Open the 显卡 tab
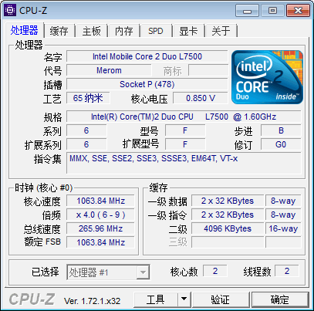Viewport: 314px width, 311px height. click(188, 31)
